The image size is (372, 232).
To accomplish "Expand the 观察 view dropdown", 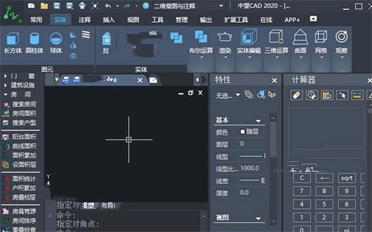I will coord(342,57).
